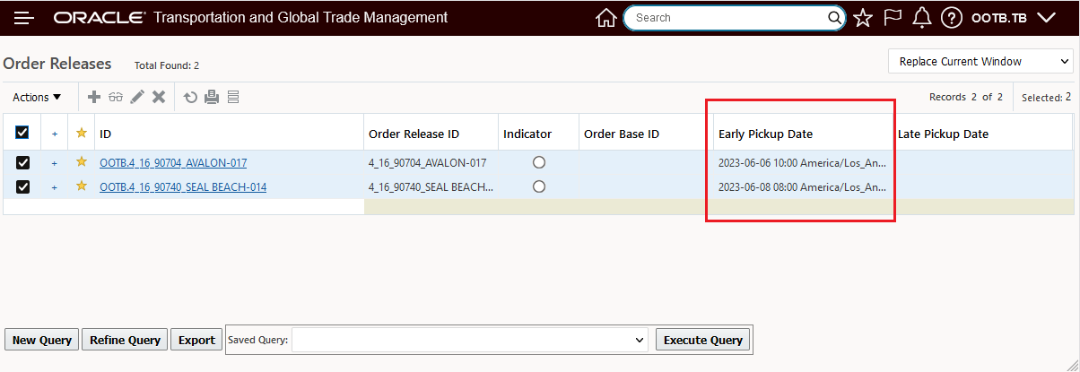Expand the Replace Current Window dropdown
The width and height of the screenshot is (1080, 372).
(x=980, y=61)
